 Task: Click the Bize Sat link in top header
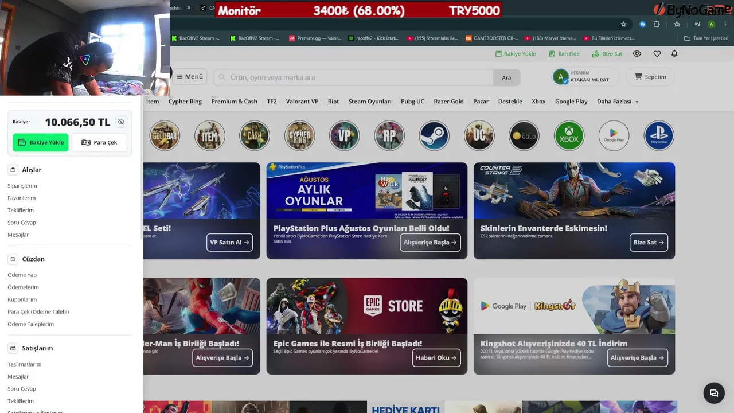tap(607, 54)
